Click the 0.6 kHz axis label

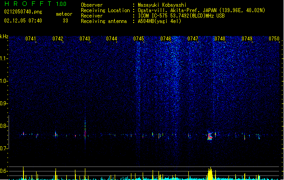click(x=3, y=171)
